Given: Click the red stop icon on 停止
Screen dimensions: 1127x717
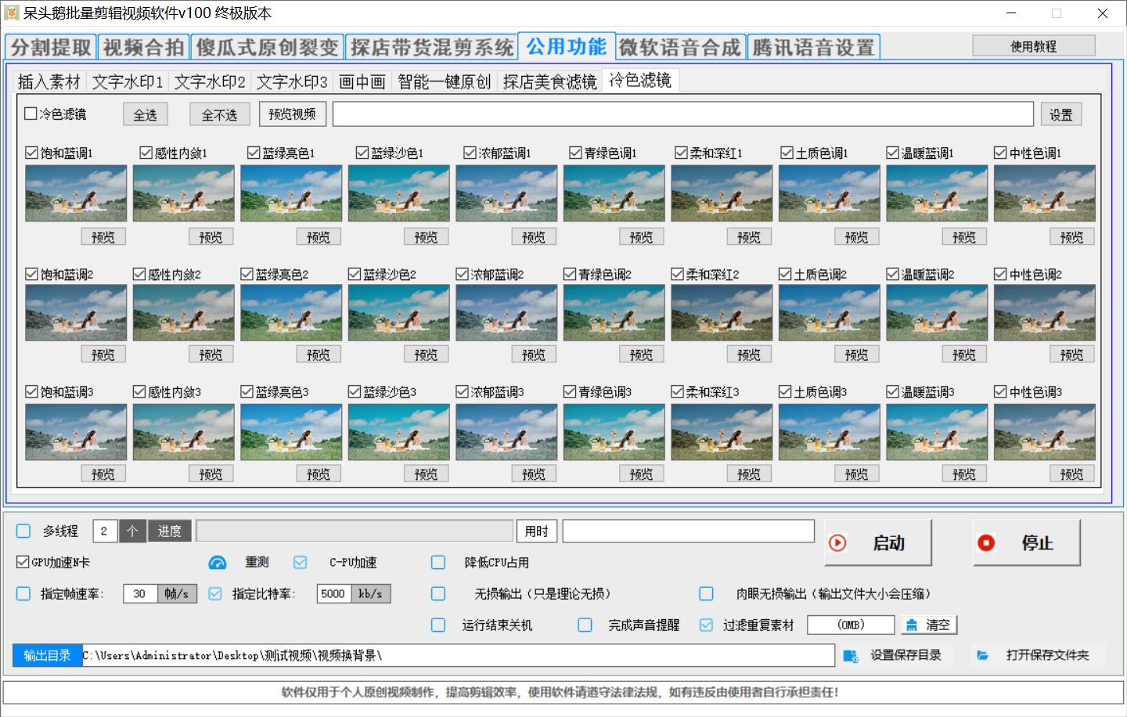Looking at the screenshot, I should click(x=986, y=542).
